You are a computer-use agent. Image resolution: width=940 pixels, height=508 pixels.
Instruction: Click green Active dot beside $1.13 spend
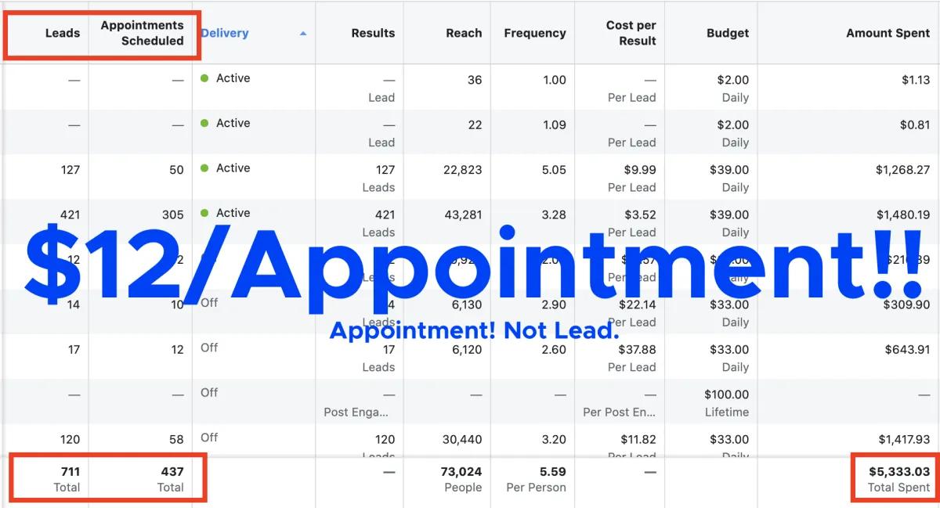[x=204, y=78]
